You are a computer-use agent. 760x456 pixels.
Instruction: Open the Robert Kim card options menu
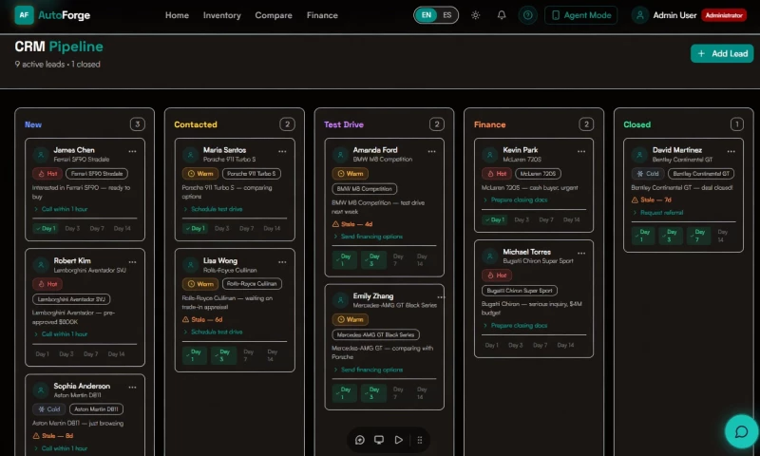(132, 261)
